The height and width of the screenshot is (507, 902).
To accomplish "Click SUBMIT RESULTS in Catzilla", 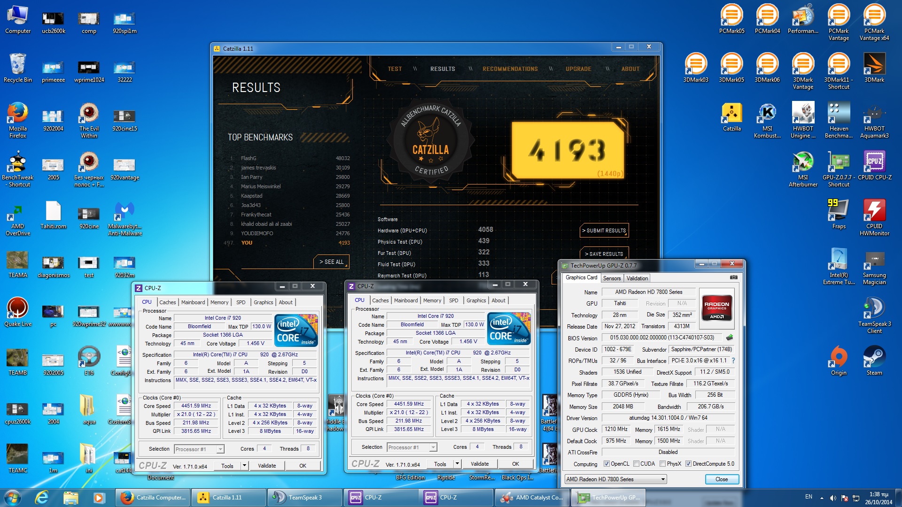I will point(604,230).
